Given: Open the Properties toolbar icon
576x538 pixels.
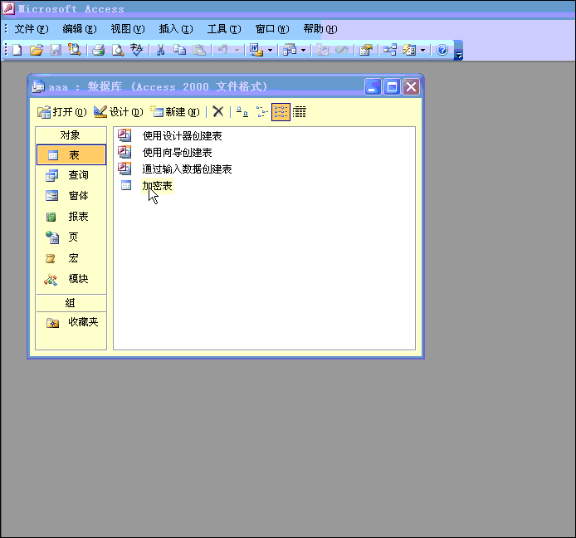Looking at the screenshot, I should [366, 50].
